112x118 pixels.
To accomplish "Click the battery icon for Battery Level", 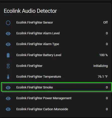I will coord(8,55).
